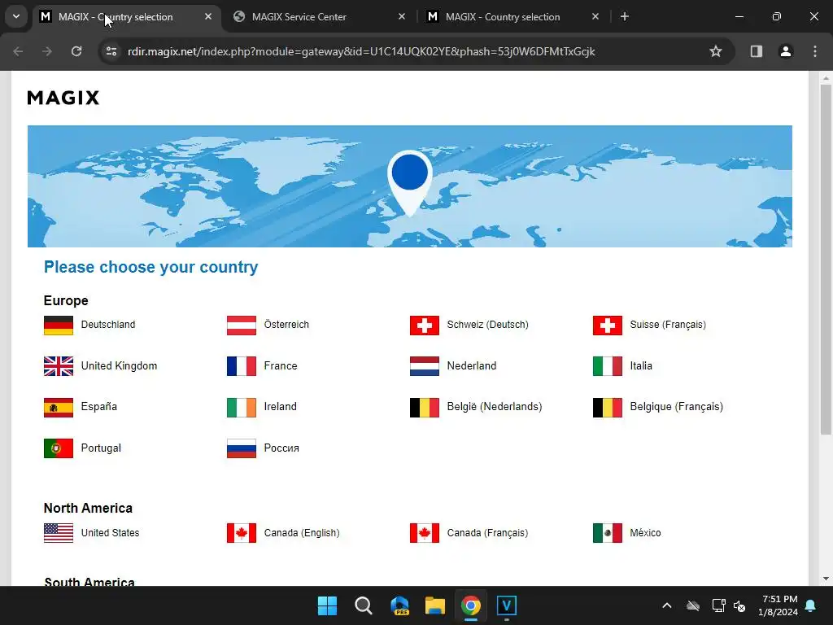Open the Chrome profile icon
833x625 pixels.
tap(785, 51)
